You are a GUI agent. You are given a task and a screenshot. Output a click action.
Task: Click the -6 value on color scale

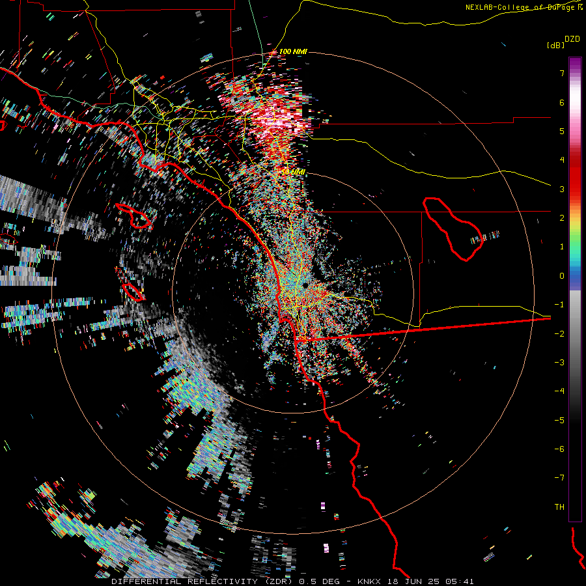559,449
